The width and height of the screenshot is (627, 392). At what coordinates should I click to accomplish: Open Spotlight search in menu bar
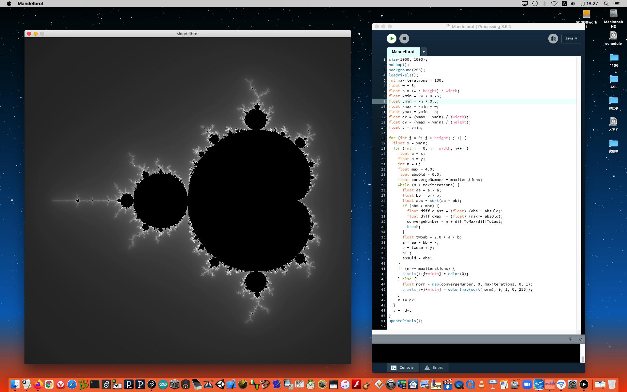(x=606, y=4)
